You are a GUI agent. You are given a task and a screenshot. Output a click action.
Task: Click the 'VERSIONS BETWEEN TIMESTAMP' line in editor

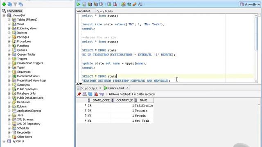point(126,81)
